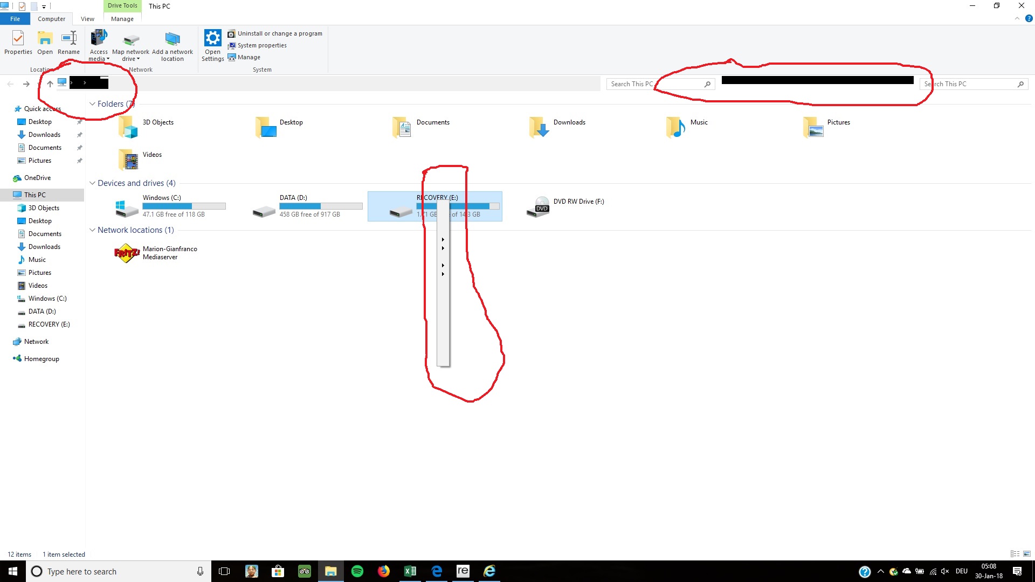
Task: Click the Windows Start button
Action: click(13, 571)
